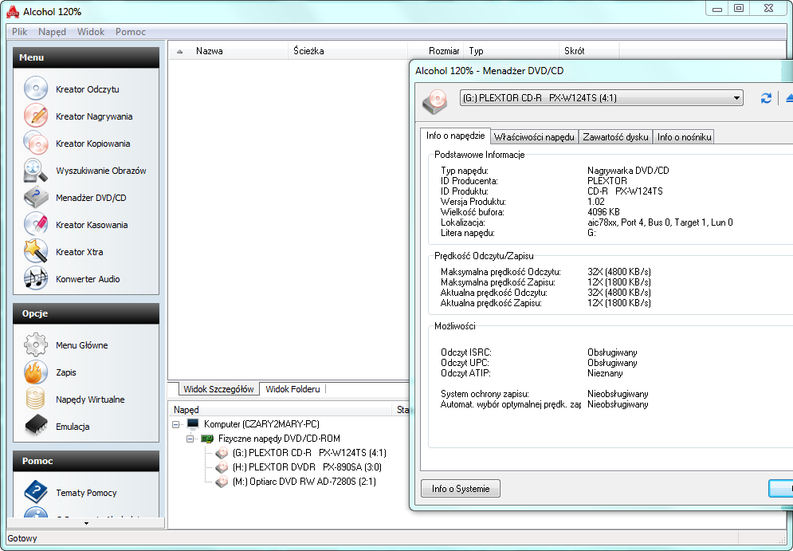Open Plik menu
The width and height of the screenshot is (793, 551).
19,31
